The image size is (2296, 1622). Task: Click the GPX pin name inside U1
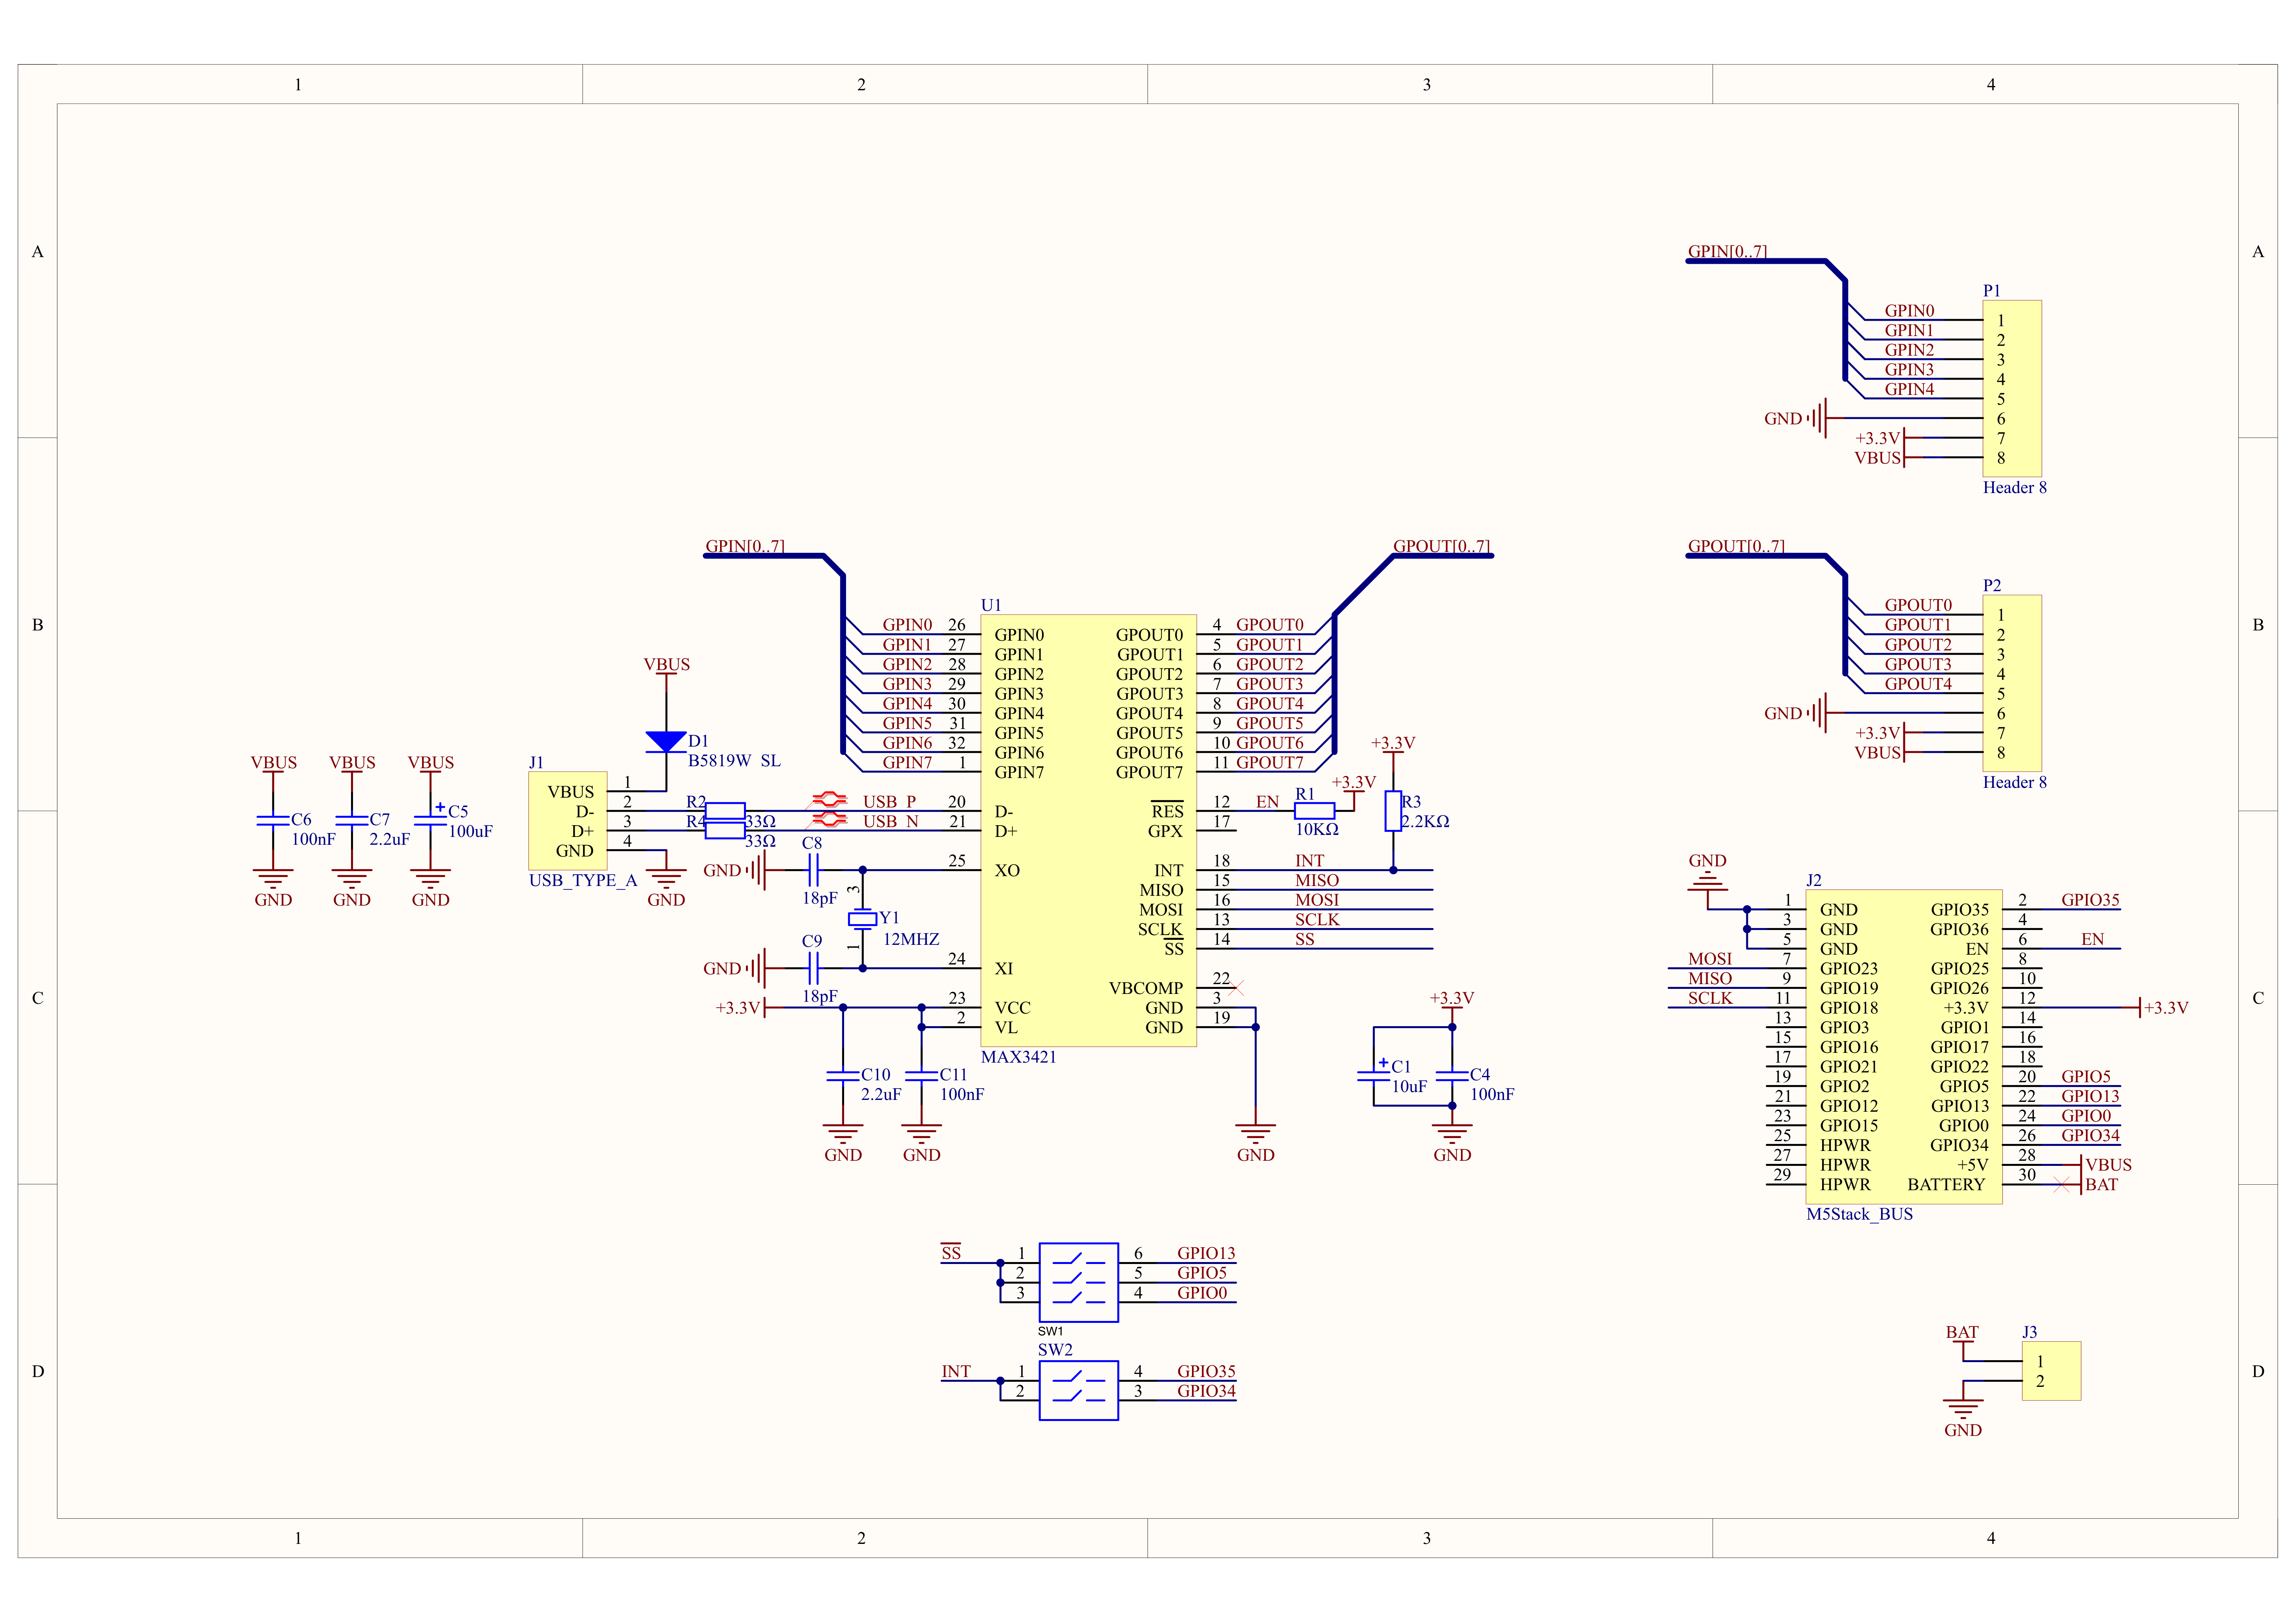point(1165,831)
